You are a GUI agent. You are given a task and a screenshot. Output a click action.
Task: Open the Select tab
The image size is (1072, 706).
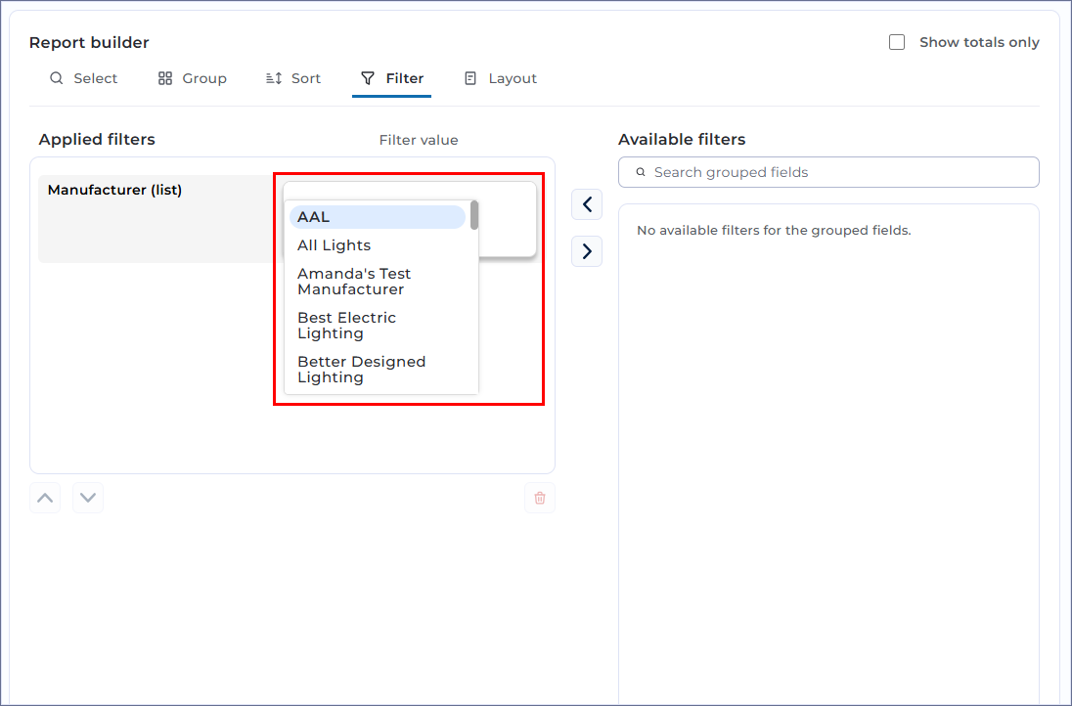point(83,78)
